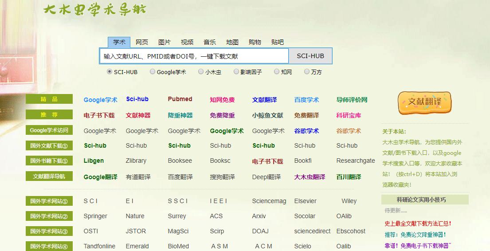
Task: Select the SCI-HUB radio option
Action: tap(110, 71)
